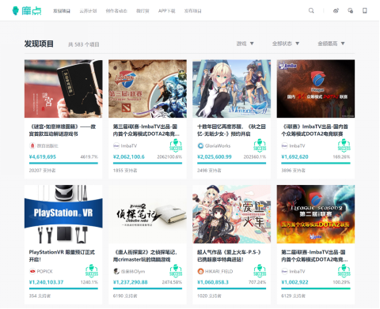Expand the 全部状态 status dropdown
This screenshot has height=309, width=380.
(x=286, y=43)
